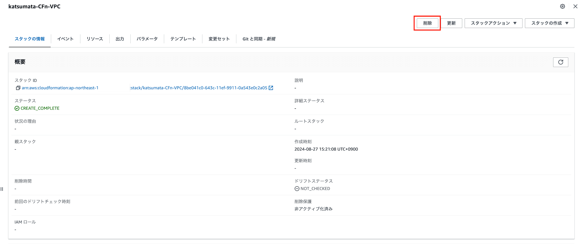Close the katsumata-CFn-VPC stack panel
This screenshot has width=583, height=244.
(x=575, y=6)
